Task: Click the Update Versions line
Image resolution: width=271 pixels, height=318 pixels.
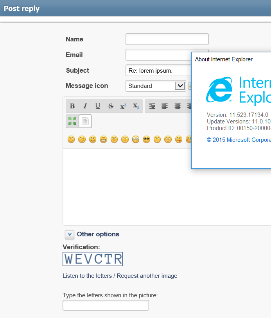Action: 239,121
